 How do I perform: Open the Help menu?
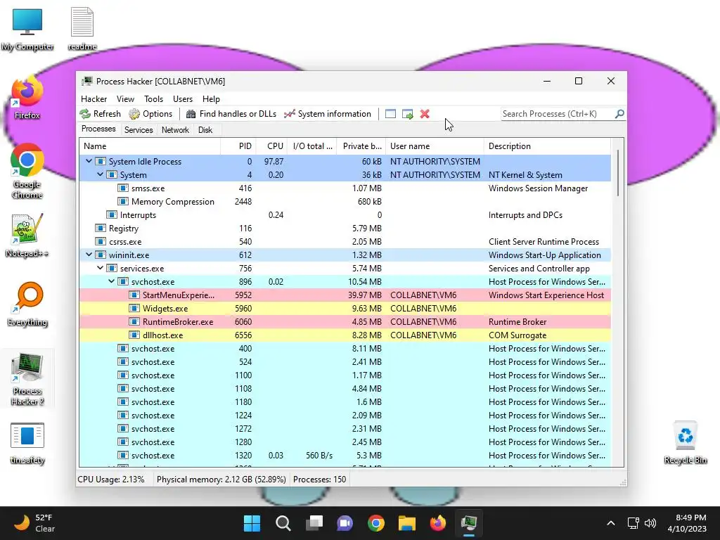tap(211, 98)
